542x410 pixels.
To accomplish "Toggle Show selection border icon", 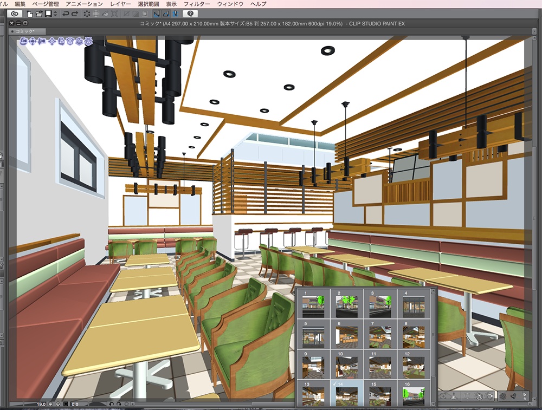I will pos(145,14).
